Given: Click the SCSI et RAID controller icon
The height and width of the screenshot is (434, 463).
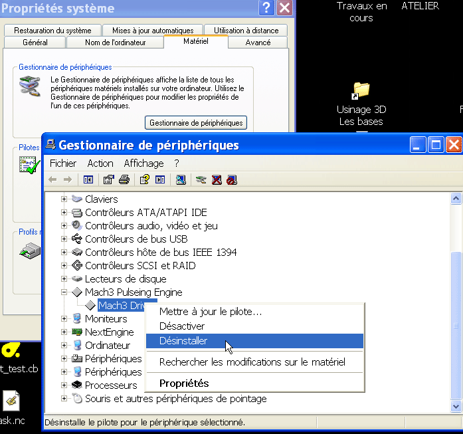Looking at the screenshot, I should coord(77,265).
